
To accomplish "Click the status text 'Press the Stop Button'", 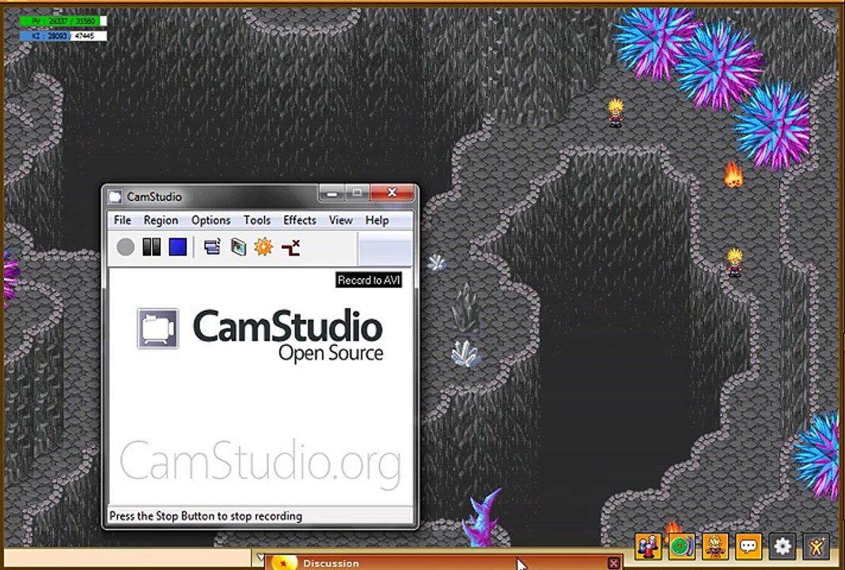I will pyautogui.click(x=206, y=516).
